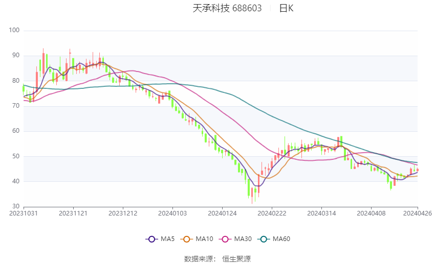Click the 50 price axis label

pyautogui.click(x=16, y=156)
